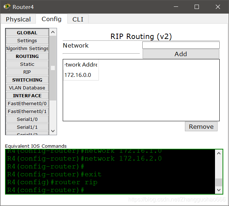
Task: Click the sidebar scrollbar thumb
Action: click(x=53, y=68)
